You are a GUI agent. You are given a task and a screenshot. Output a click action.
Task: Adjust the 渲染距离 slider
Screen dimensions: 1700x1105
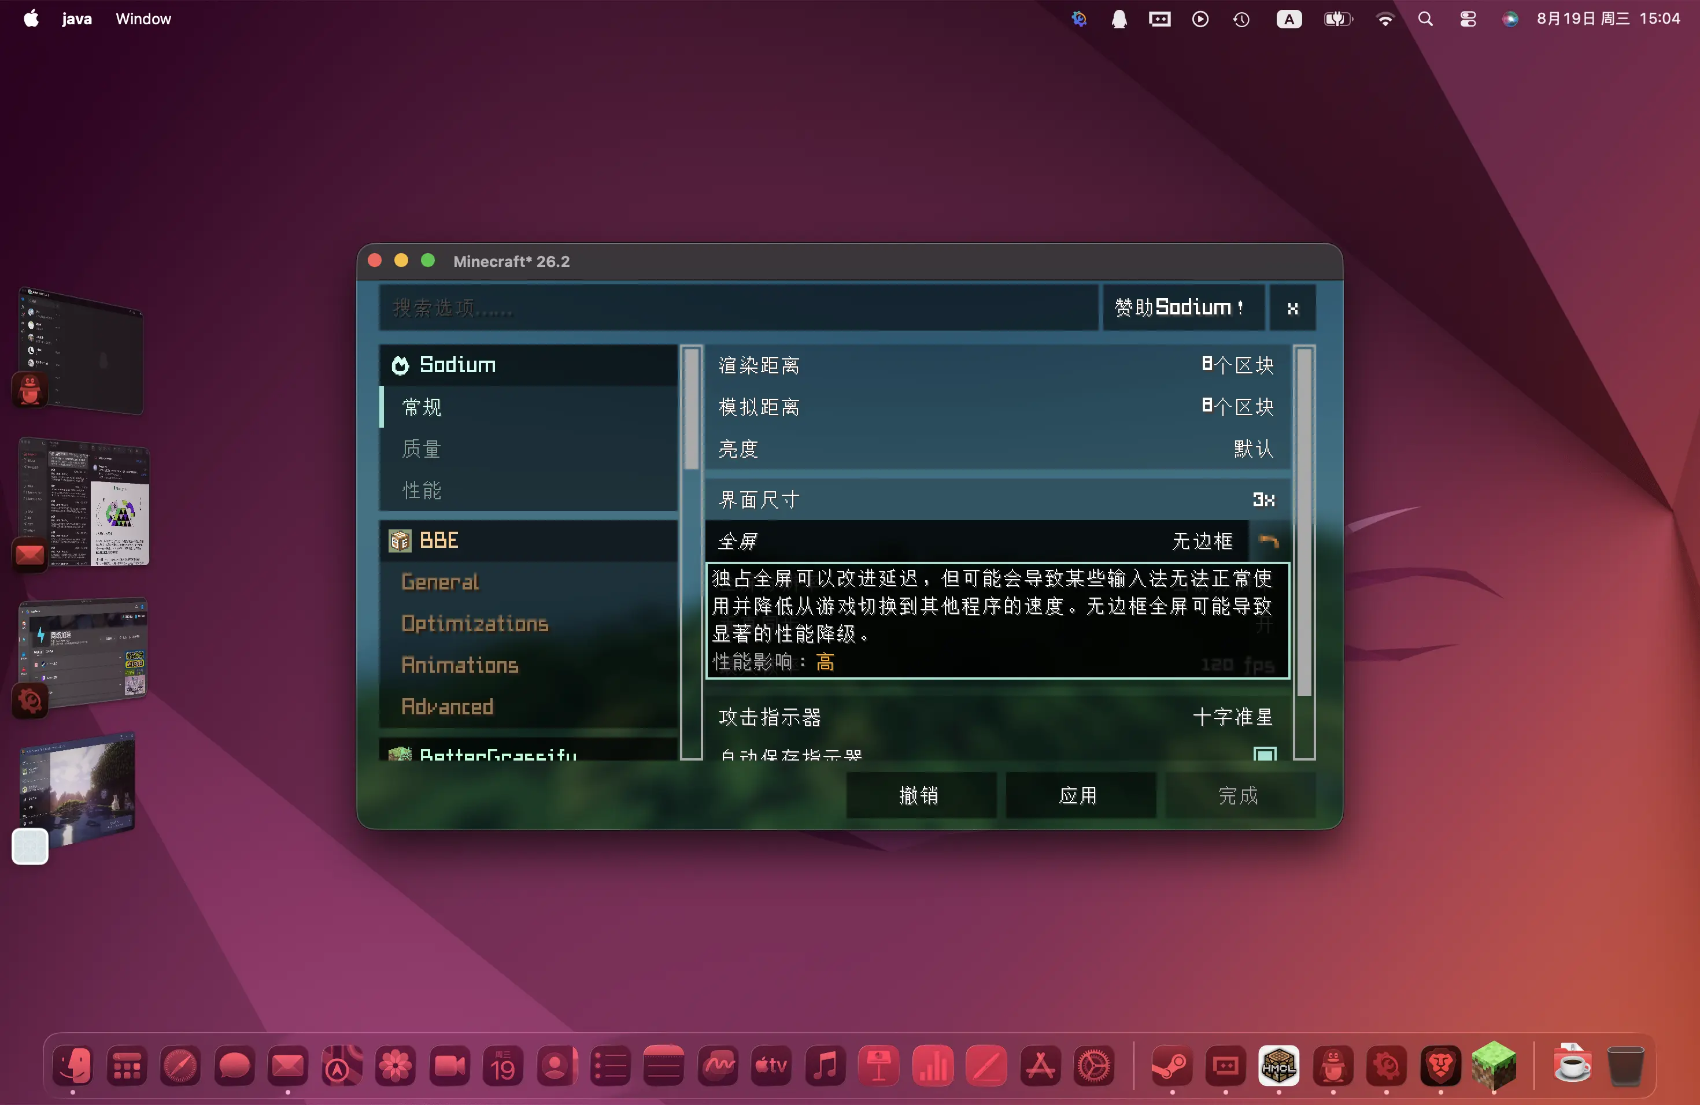(997, 365)
